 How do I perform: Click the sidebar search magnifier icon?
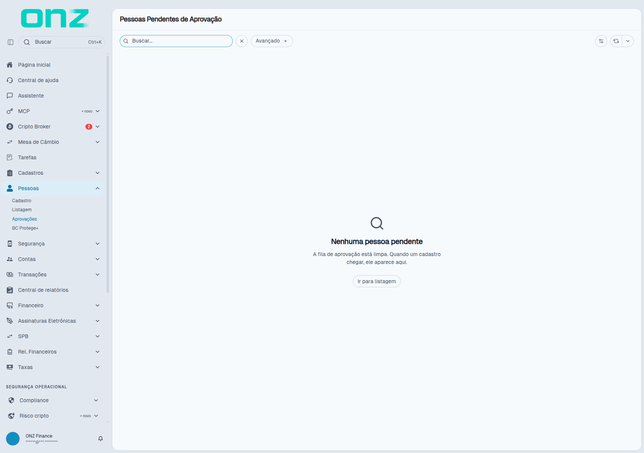click(27, 42)
